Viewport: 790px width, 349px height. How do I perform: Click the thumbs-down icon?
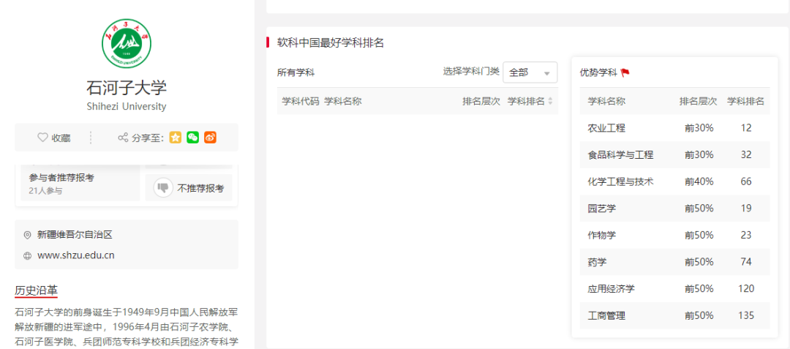(x=163, y=188)
